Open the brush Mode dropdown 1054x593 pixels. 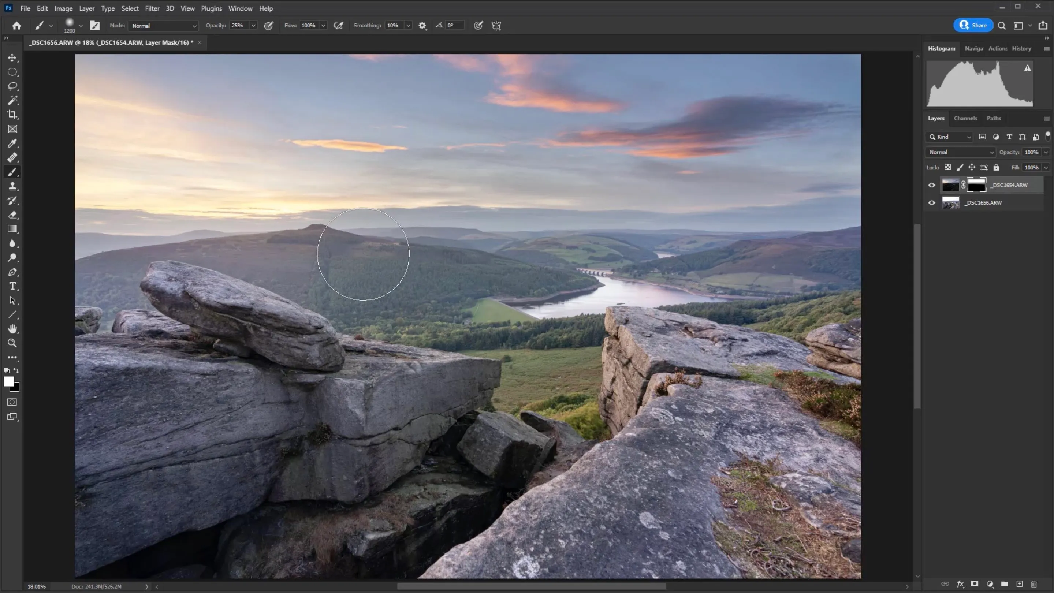164,26
